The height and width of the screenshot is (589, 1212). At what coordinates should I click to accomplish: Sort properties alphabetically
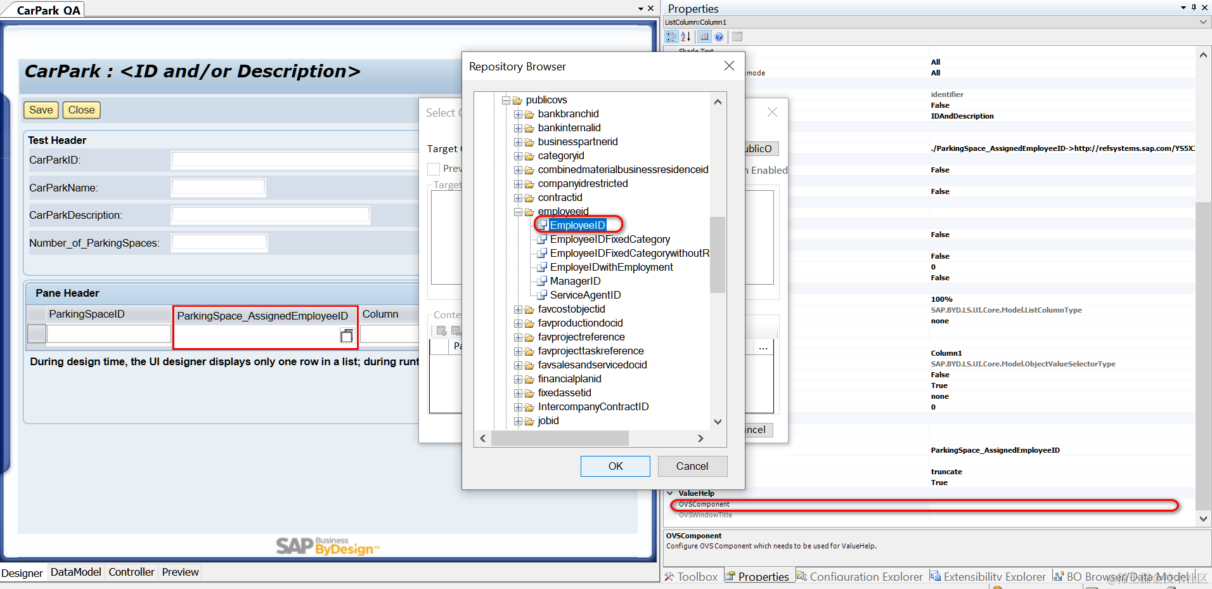coord(686,37)
